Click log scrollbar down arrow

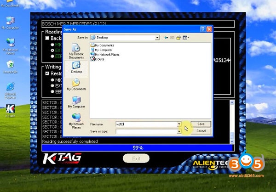tap(232, 141)
